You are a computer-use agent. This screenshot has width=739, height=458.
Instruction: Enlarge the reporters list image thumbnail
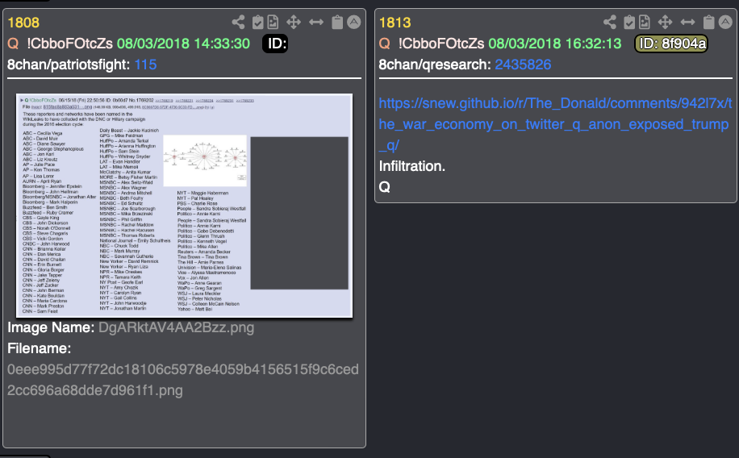(x=184, y=206)
